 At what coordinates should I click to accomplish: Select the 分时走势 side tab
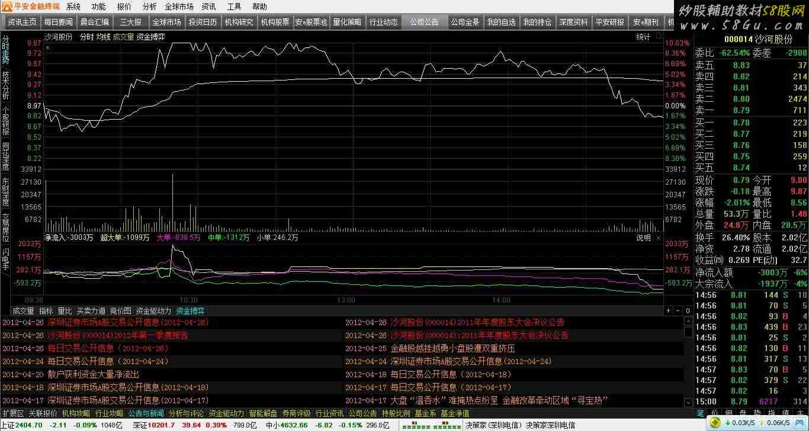coord(5,50)
